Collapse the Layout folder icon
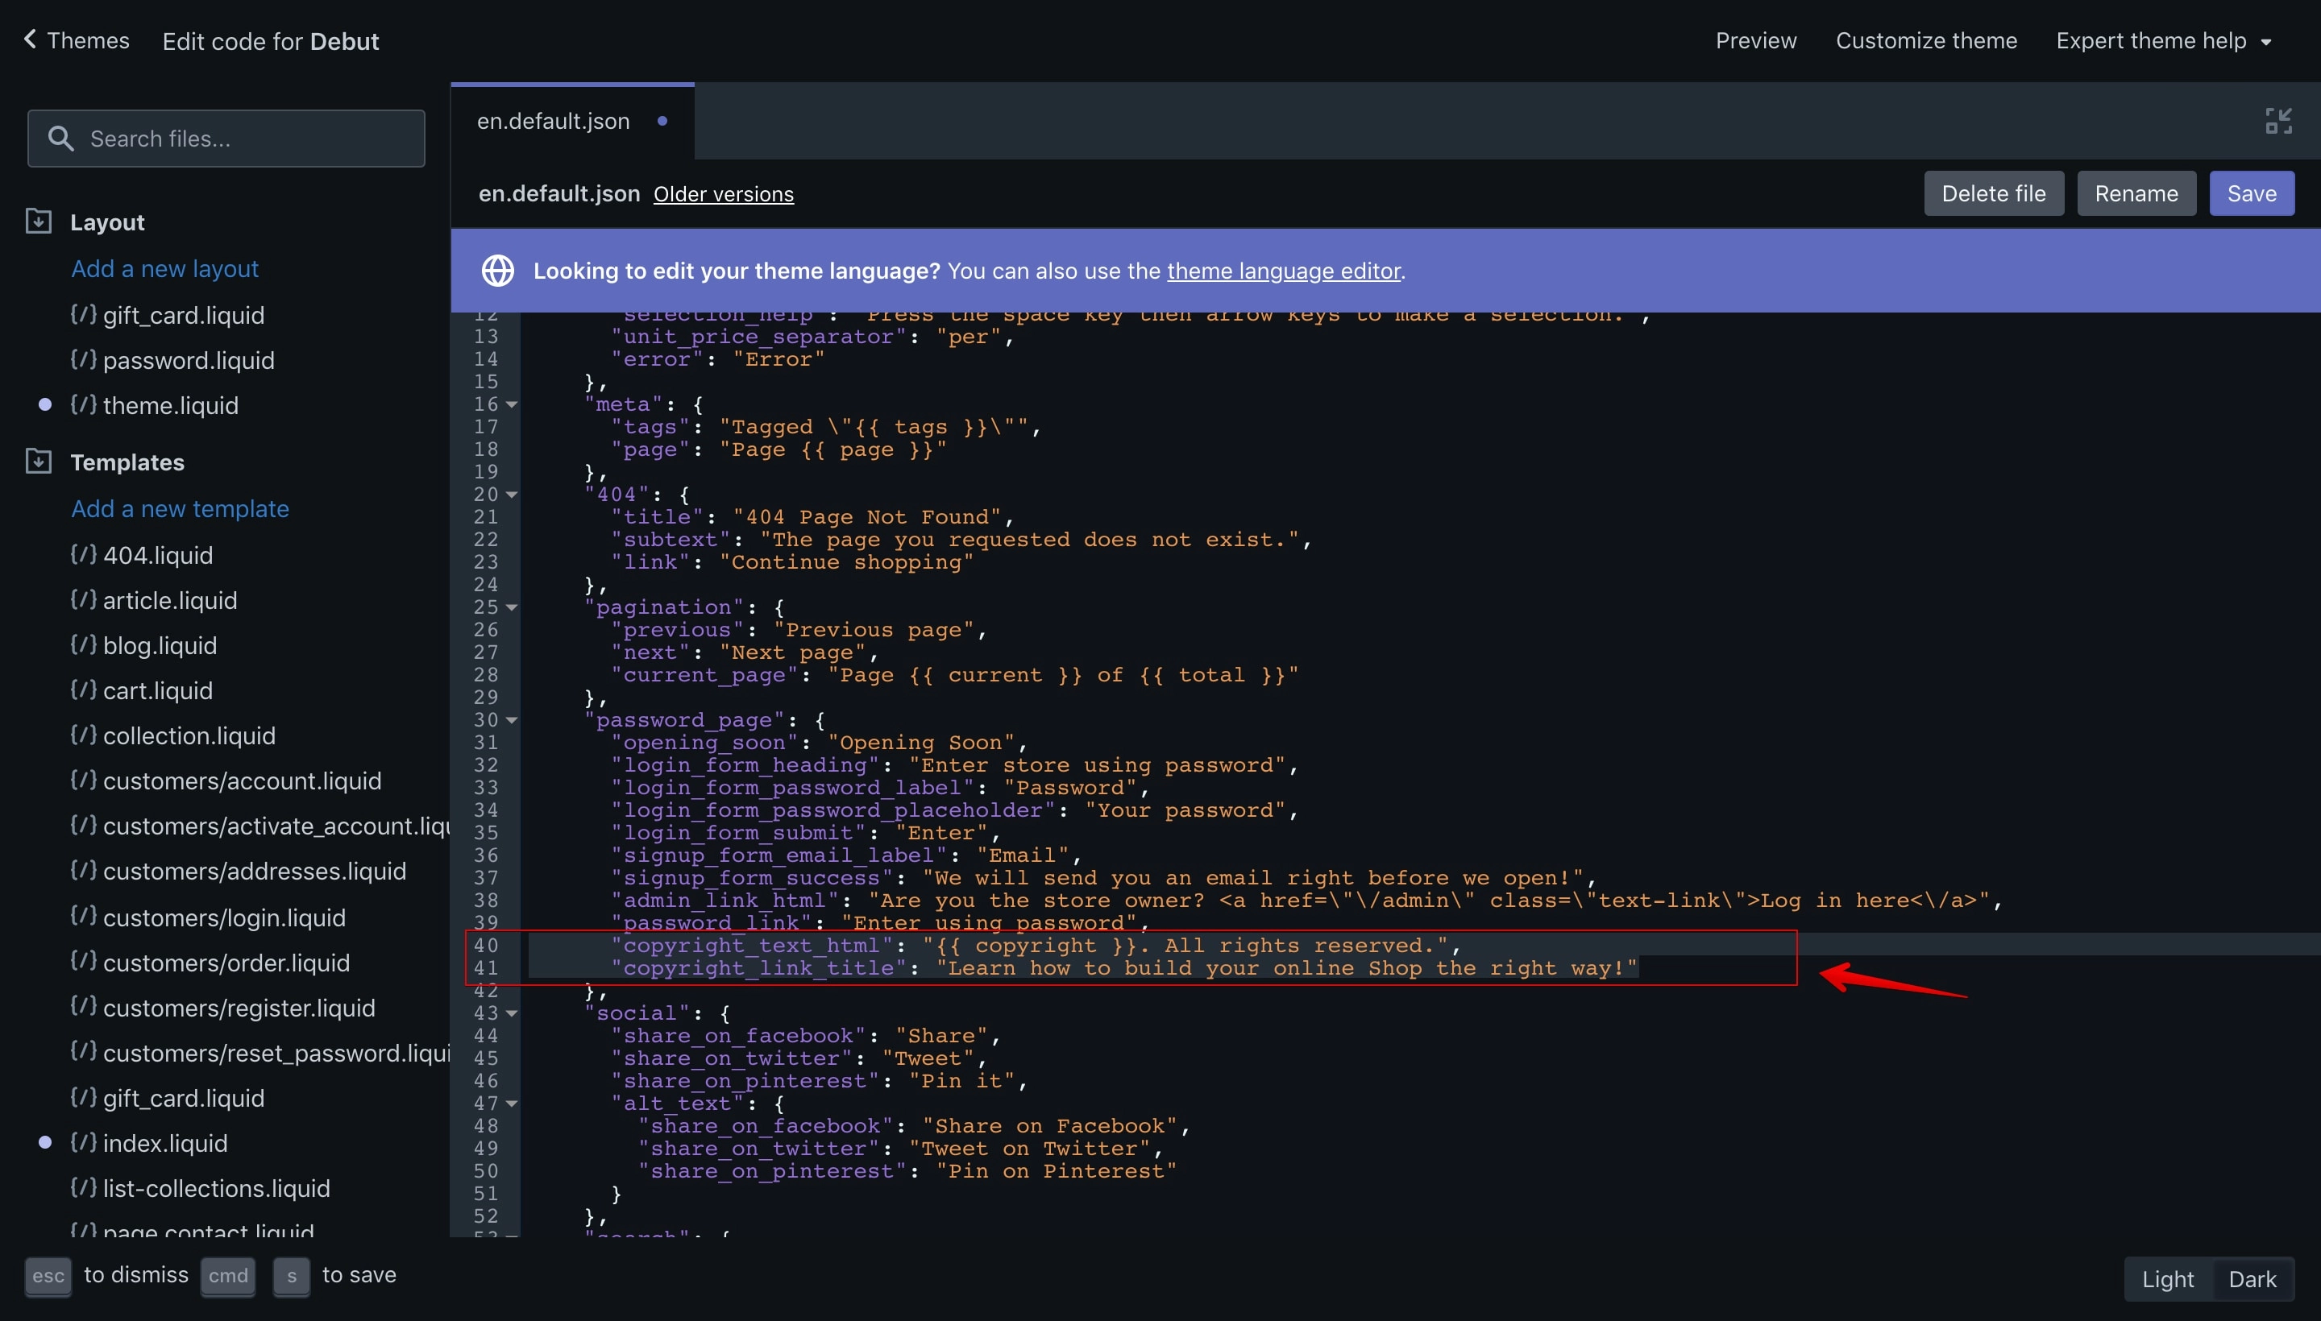The height and width of the screenshot is (1321, 2321). tap(38, 222)
